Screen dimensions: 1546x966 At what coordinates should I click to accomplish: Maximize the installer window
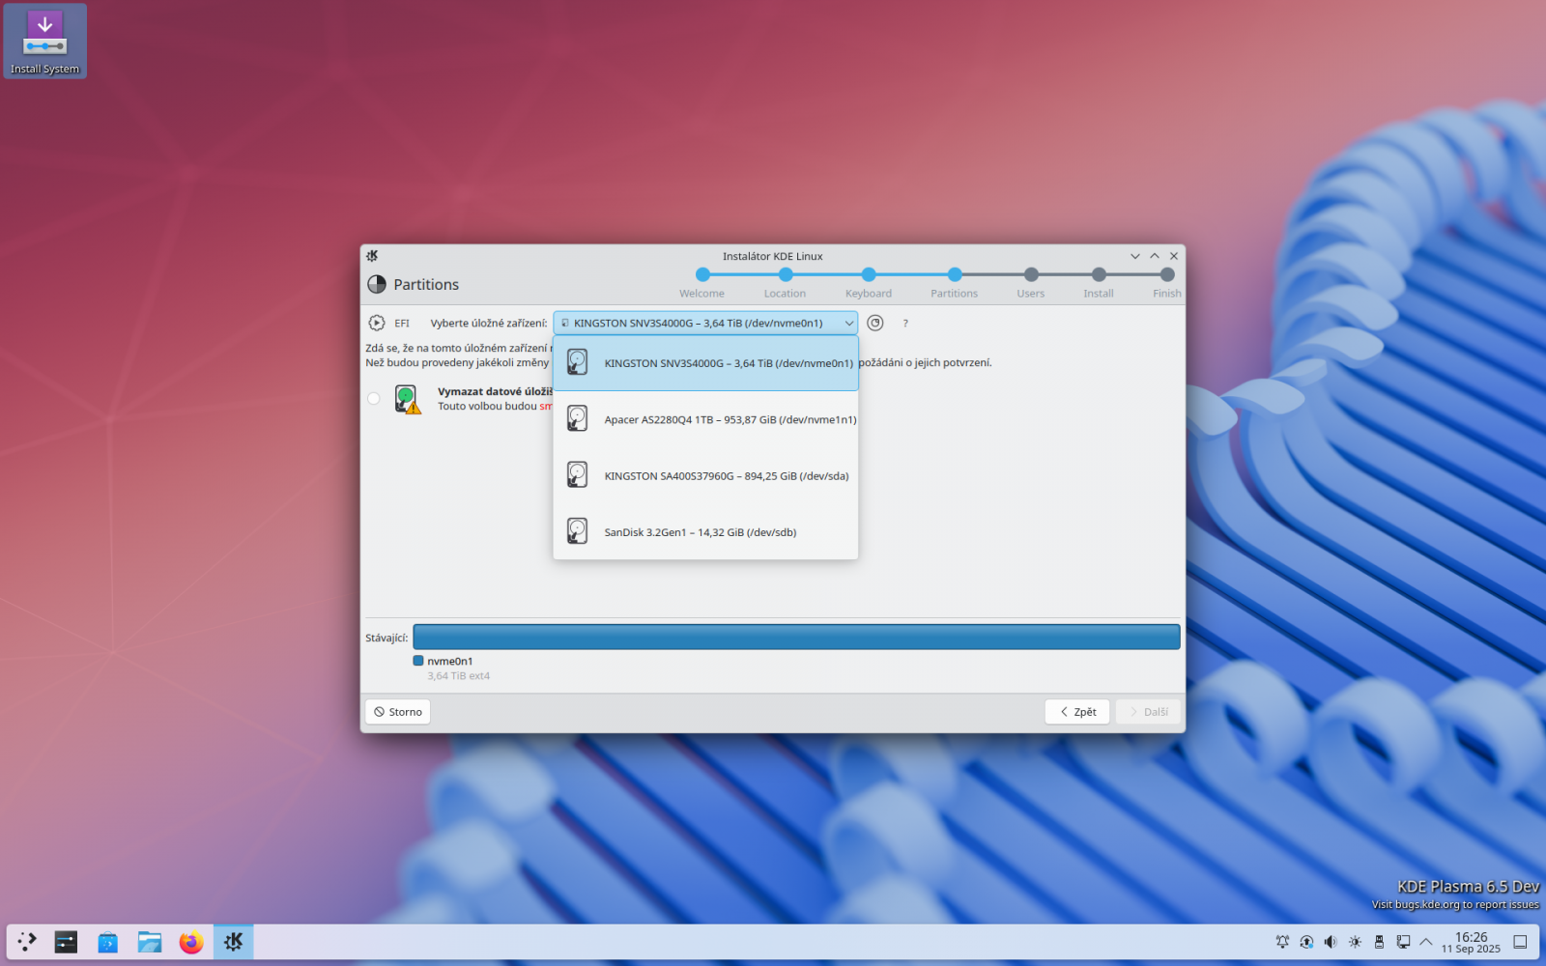1155,256
